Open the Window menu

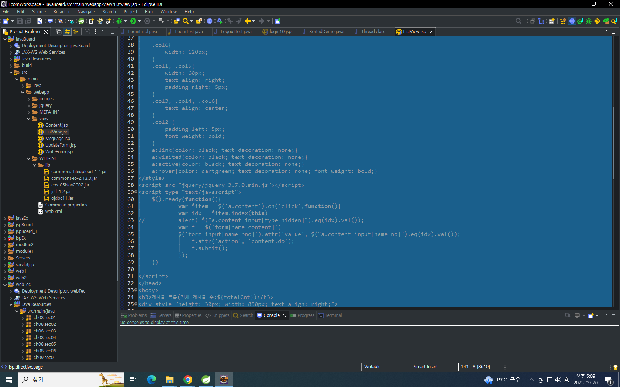[x=168, y=12]
